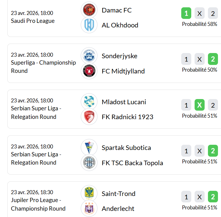Select green 2 for Sonderjyske match
Screen dimensions: 221x217
(213, 59)
